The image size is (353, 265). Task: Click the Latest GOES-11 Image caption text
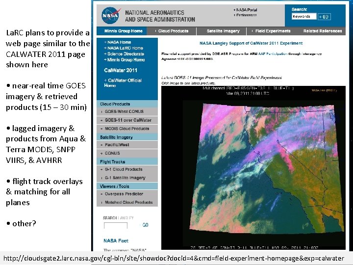coord(222,78)
